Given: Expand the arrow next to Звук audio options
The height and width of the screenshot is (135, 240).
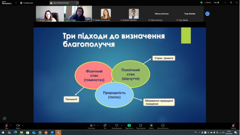Looking at the screenshot, I should pyautogui.click(x=10, y=125).
